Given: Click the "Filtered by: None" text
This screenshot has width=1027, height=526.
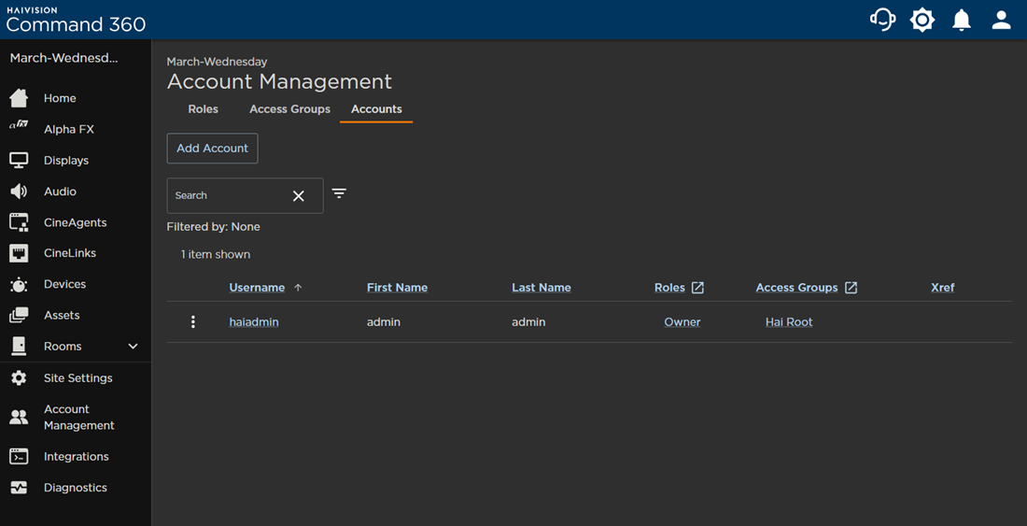Looking at the screenshot, I should point(214,227).
